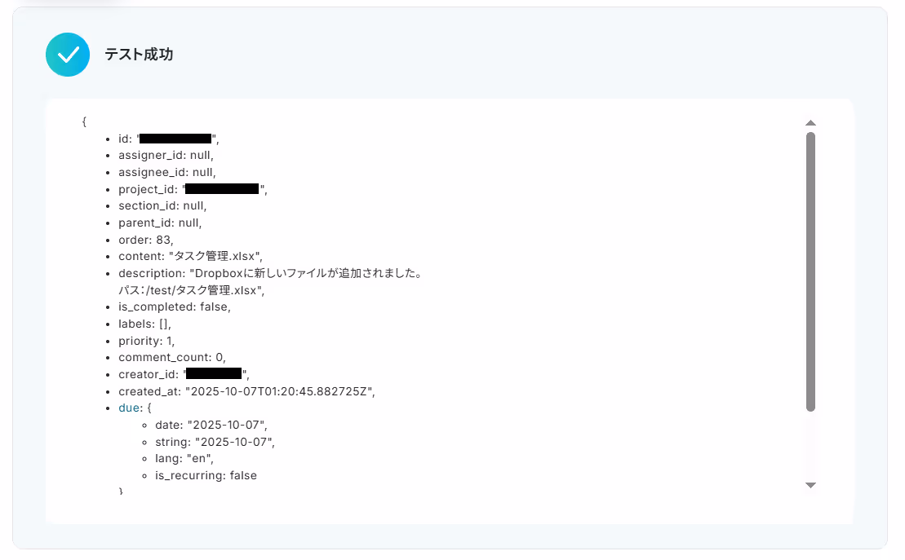The image size is (905, 560).
Task: Click the blue checkmark success icon
Action: pyautogui.click(x=68, y=55)
